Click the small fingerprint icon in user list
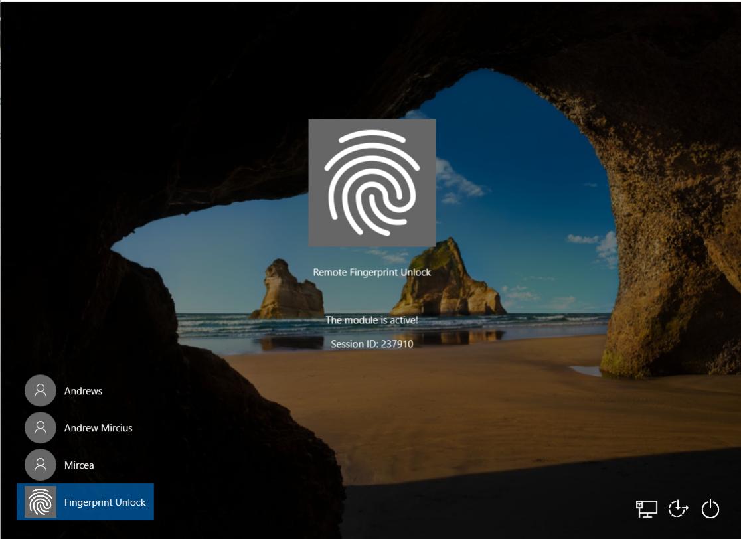The height and width of the screenshot is (539, 741). click(x=41, y=502)
